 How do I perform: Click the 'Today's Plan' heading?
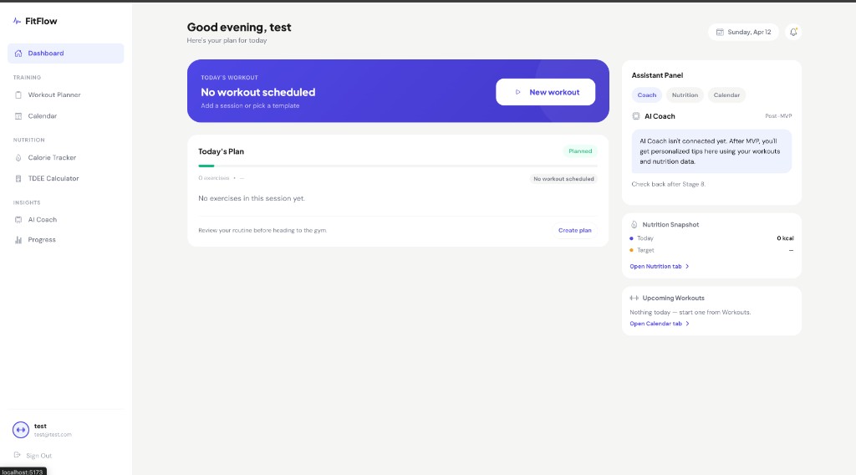(221, 151)
